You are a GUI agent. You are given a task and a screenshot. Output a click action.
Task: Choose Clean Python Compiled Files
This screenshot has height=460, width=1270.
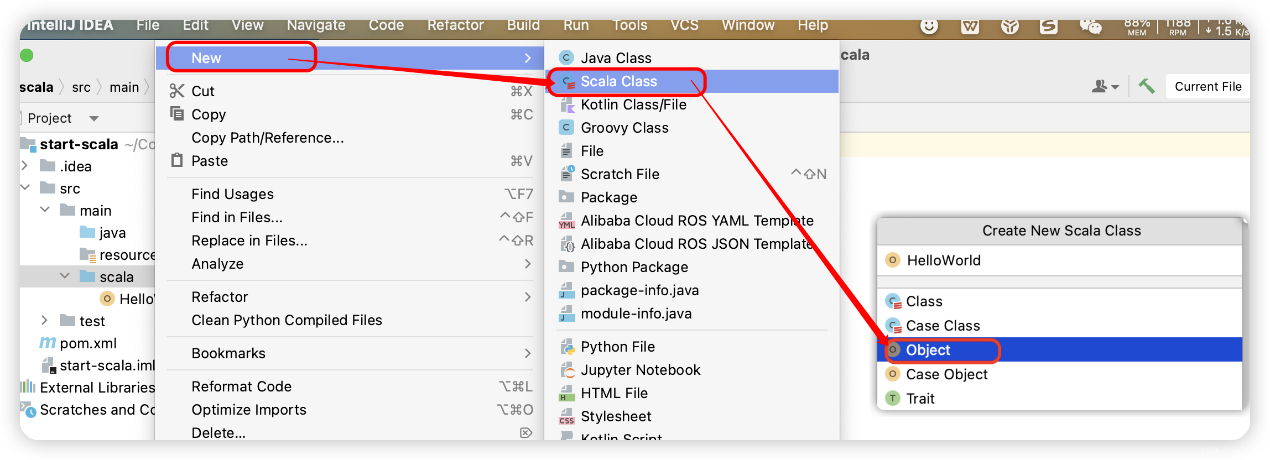click(351, 320)
